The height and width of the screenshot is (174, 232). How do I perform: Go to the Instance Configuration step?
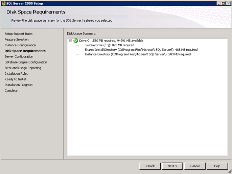pos(20,45)
